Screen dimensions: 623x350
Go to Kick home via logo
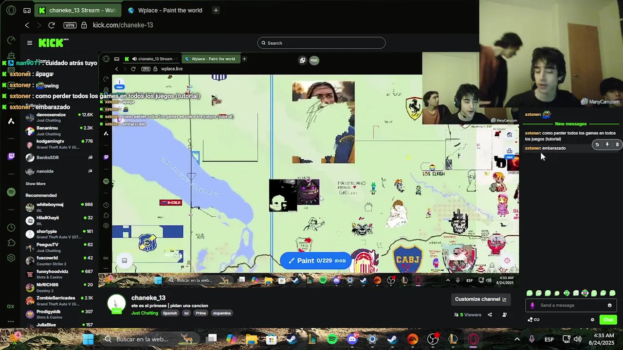pos(53,43)
